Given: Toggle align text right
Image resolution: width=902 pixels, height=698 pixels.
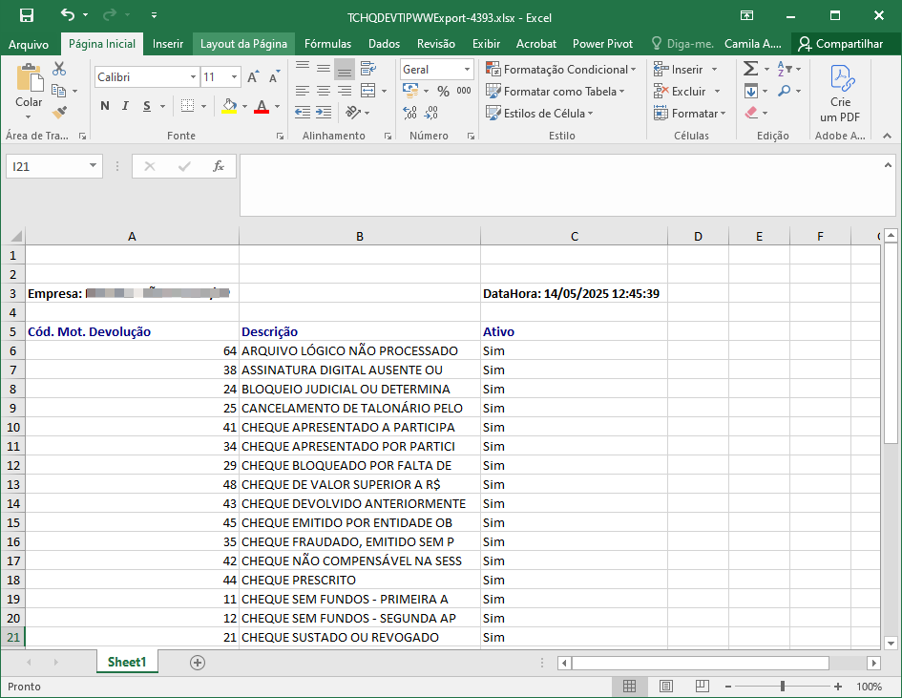Looking at the screenshot, I should (x=345, y=91).
